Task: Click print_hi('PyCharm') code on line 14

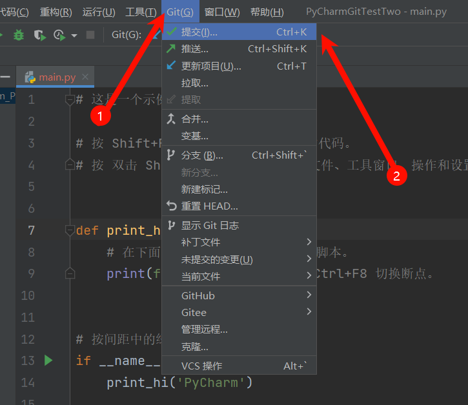Action: point(179,382)
